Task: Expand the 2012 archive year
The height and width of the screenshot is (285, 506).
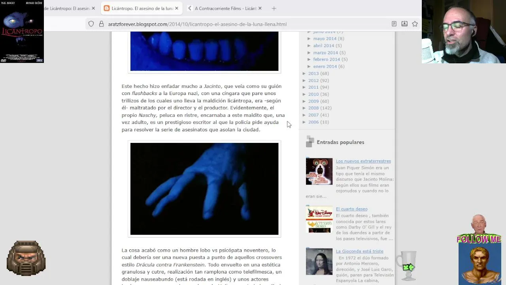Action: pyautogui.click(x=304, y=80)
